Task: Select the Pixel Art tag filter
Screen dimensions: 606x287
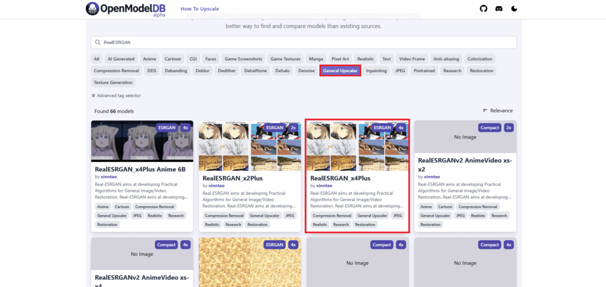Action: pyautogui.click(x=340, y=59)
